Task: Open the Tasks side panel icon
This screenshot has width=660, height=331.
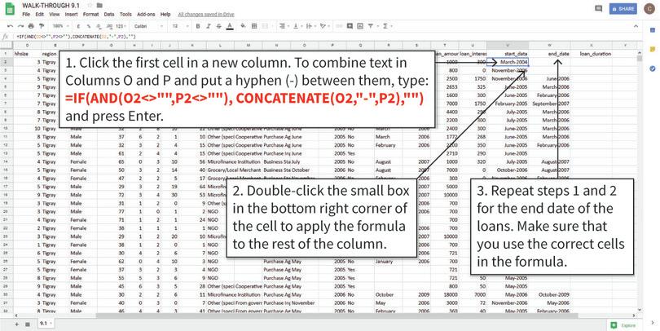Action: point(653,68)
